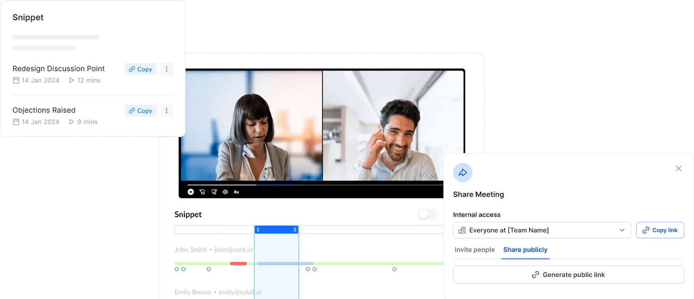694x299 pixels.
Task: Click the play icon beside 9 mins
Action: tap(72, 122)
